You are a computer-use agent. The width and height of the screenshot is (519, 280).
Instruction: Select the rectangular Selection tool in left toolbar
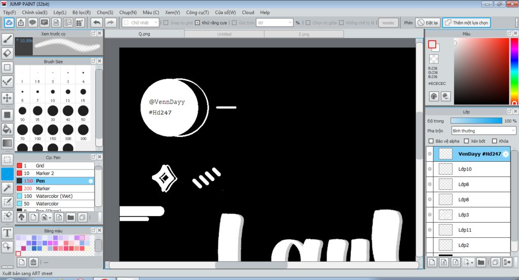click(7, 160)
